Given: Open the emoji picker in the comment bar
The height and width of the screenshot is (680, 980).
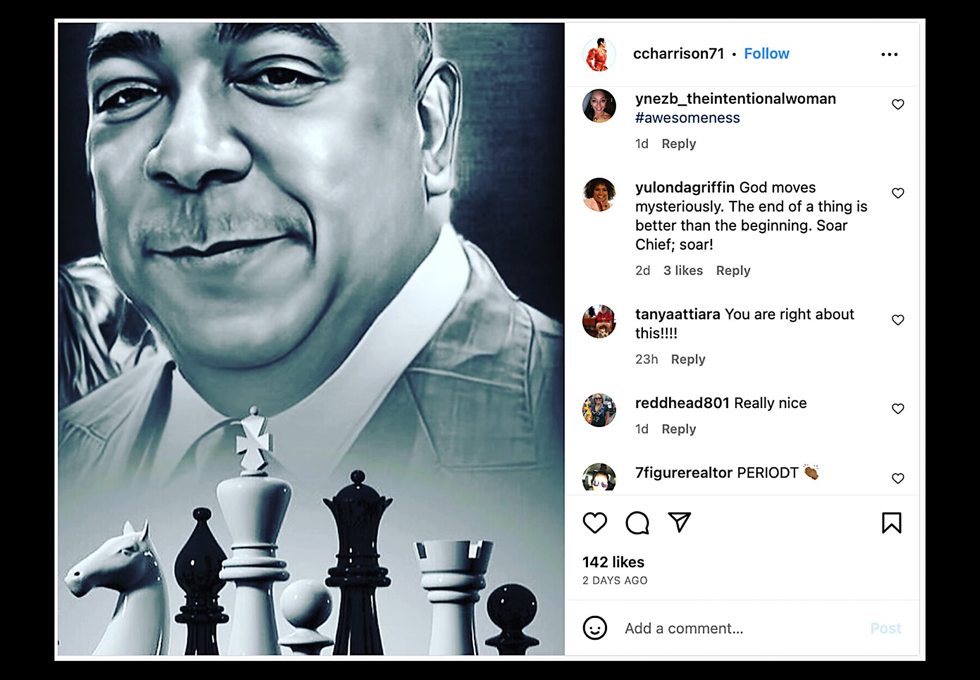Looking at the screenshot, I should coord(596,628).
